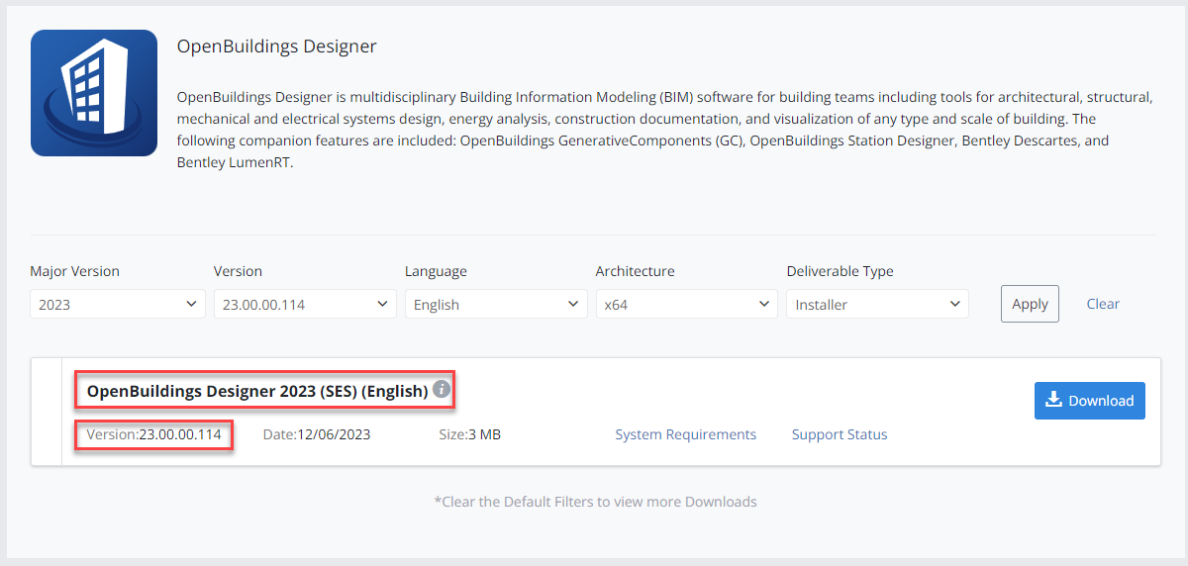Viewport: 1188px width, 566px height.
Task: Click the Deliverable Type label
Action: (x=840, y=271)
